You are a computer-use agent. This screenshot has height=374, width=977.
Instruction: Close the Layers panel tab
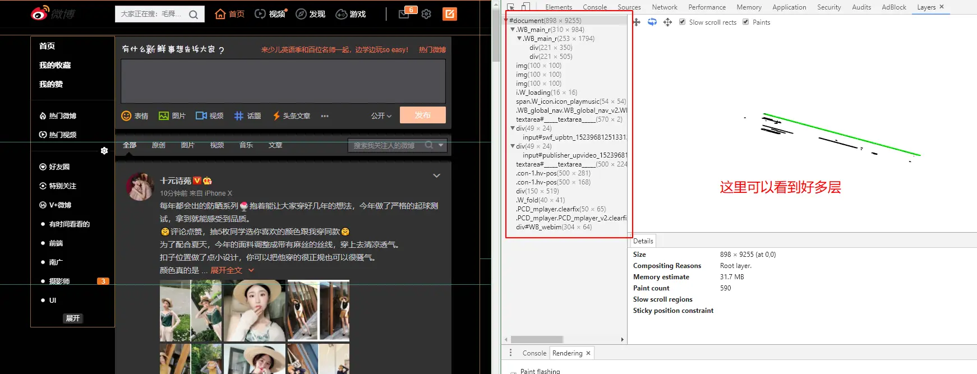(x=942, y=7)
